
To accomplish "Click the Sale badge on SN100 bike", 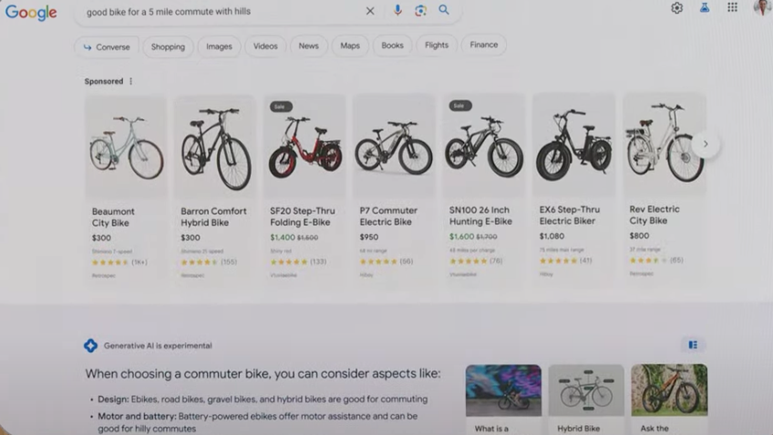I will tap(460, 106).
